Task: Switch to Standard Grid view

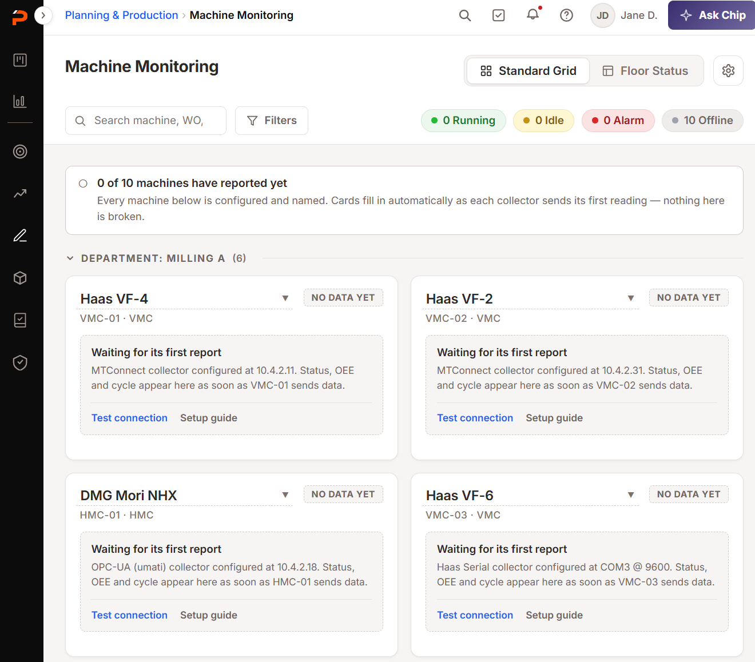Action: (x=528, y=71)
